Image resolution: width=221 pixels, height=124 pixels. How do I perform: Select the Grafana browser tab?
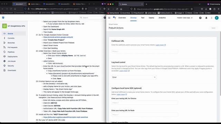79,4
